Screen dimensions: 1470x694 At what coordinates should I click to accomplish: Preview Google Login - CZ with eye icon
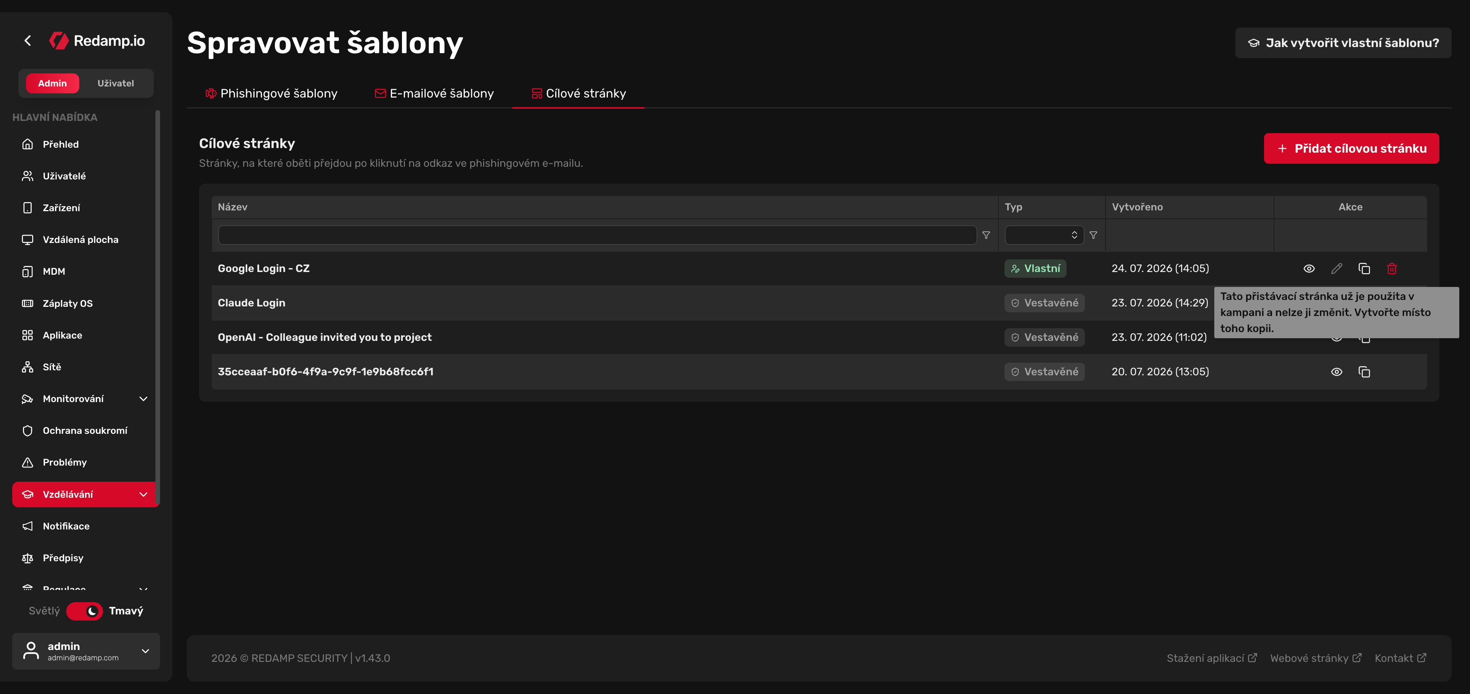(x=1309, y=269)
